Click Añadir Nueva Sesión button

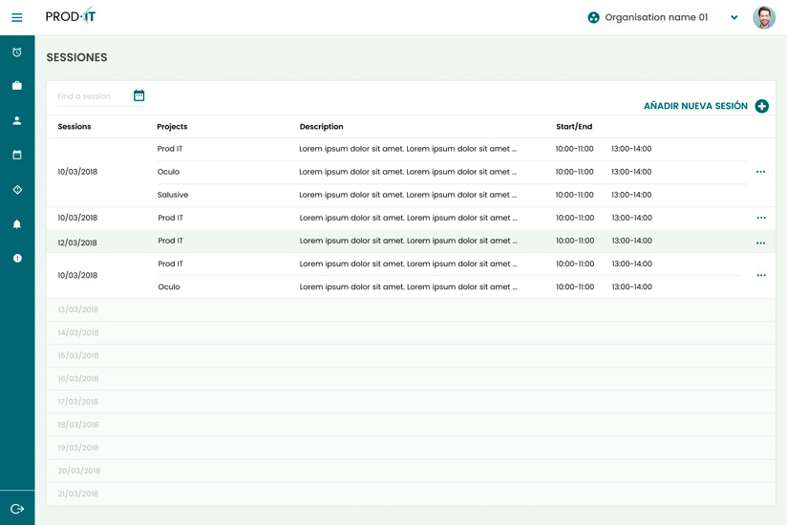tap(705, 106)
